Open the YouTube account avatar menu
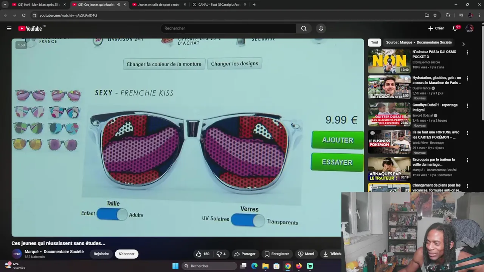The width and height of the screenshot is (484, 272). (x=470, y=28)
